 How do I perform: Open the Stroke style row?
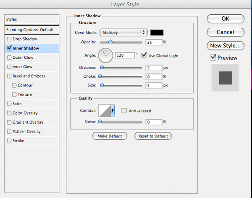coord(31,141)
